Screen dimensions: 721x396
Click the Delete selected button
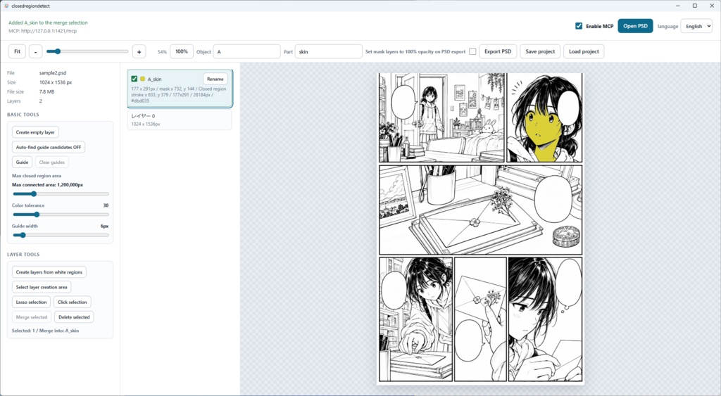[74, 317]
